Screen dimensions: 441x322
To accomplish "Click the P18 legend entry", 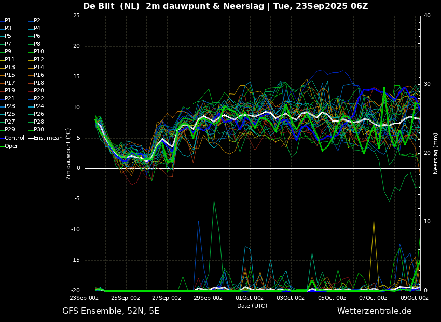I will (38, 83).
